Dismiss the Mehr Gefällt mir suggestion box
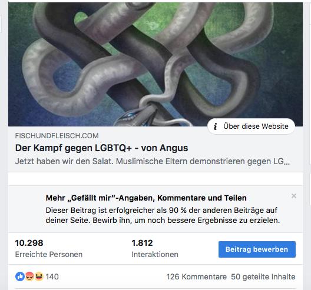Screen dimensions: 311x290 click(x=294, y=196)
